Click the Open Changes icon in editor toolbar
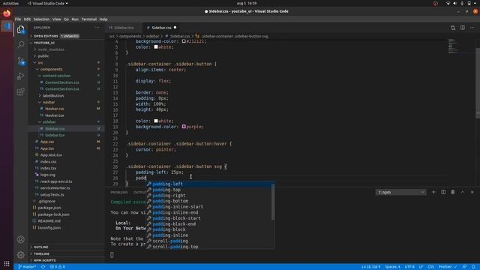The width and height of the screenshot is (480, 270). coord(453,28)
